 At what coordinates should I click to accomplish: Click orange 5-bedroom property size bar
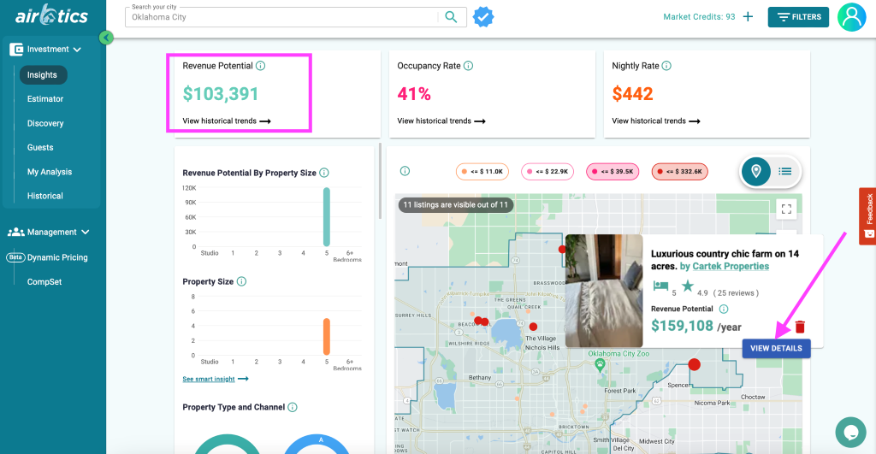327,337
